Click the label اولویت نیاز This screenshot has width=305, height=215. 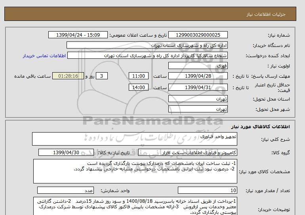click(x=278, y=66)
